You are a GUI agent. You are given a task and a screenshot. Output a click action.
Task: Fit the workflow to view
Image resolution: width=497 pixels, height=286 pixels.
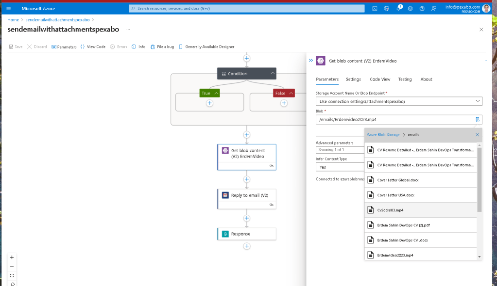click(x=12, y=275)
